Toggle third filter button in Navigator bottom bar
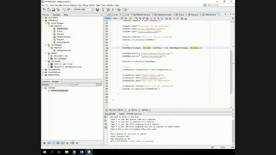 pos(53,143)
